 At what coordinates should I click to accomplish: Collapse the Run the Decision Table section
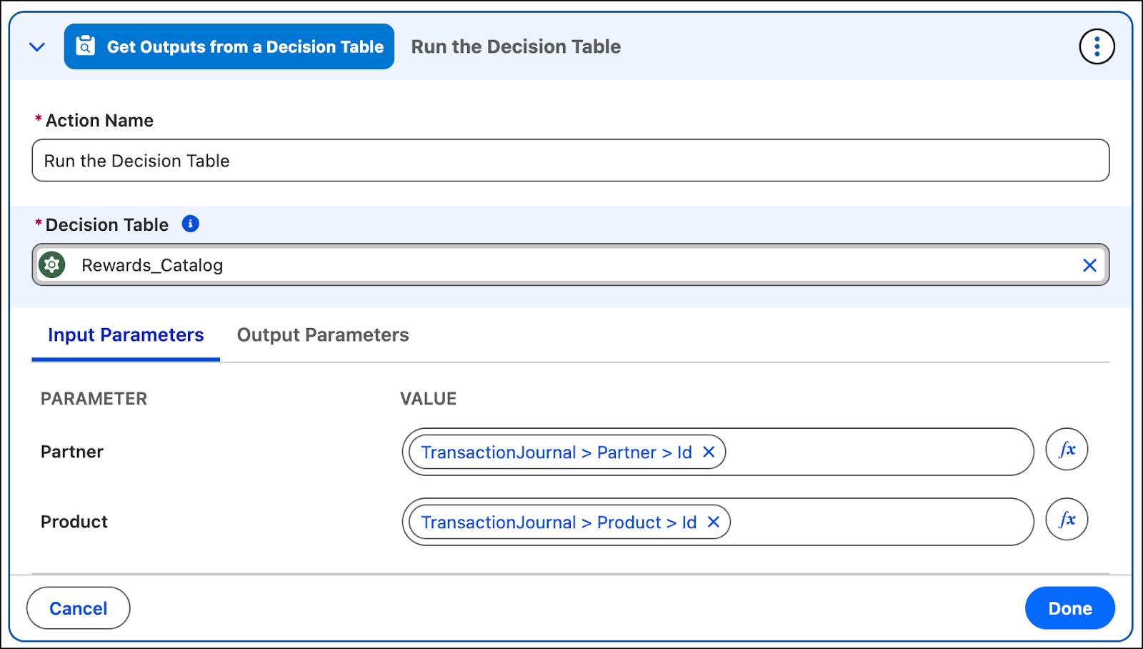[37, 47]
